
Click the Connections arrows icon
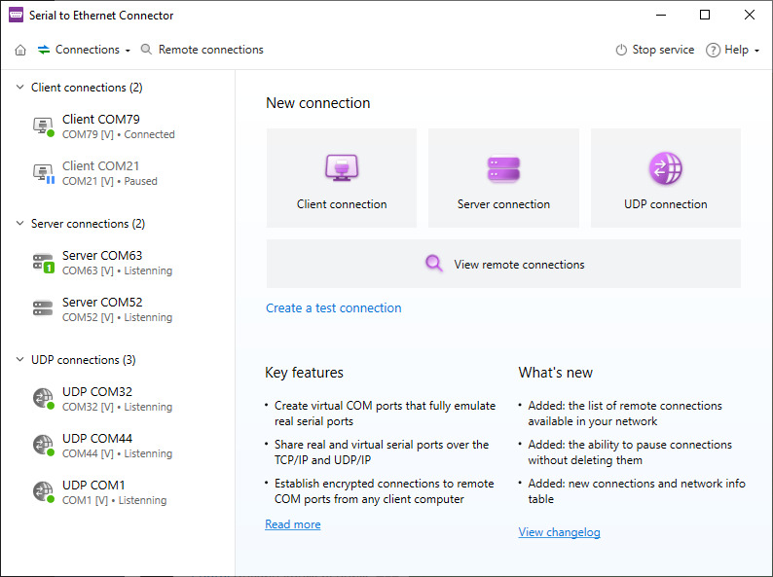tap(44, 50)
